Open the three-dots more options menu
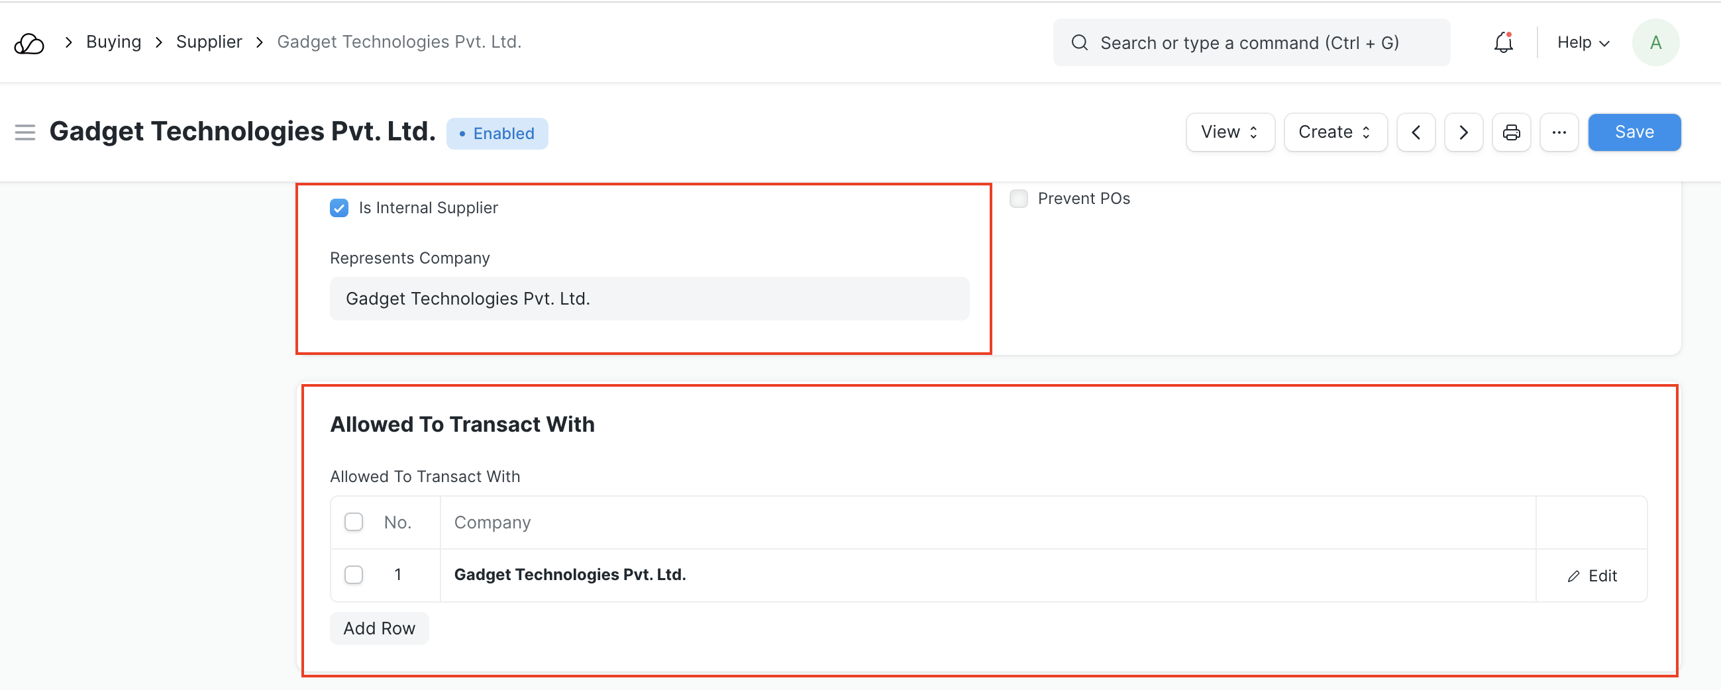 1559,132
